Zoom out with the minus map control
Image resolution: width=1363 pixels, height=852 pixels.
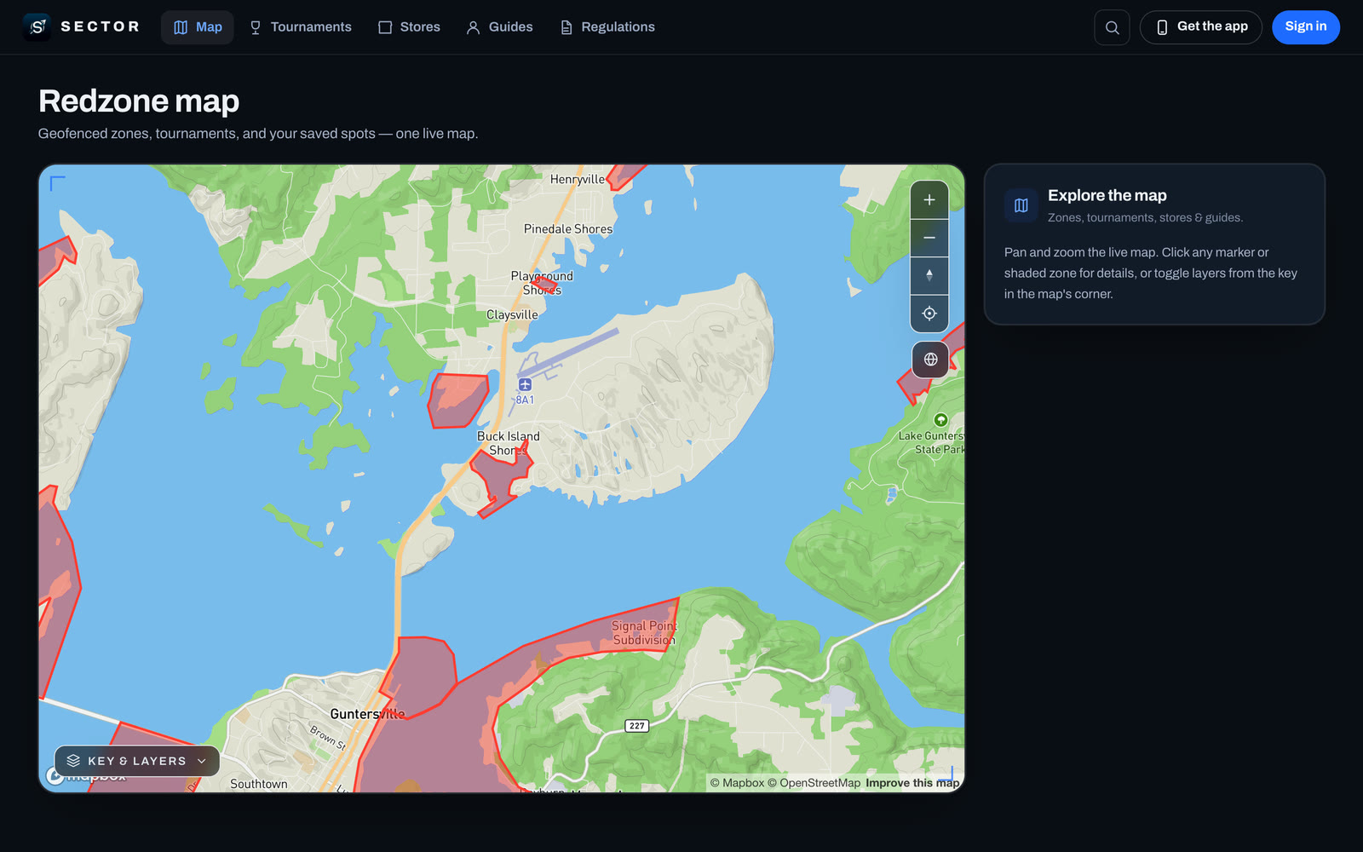[929, 238]
